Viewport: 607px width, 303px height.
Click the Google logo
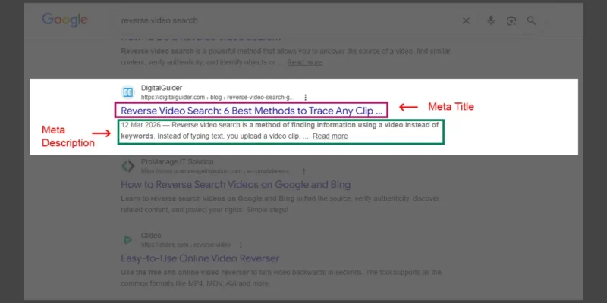click(x=64, y=20)
